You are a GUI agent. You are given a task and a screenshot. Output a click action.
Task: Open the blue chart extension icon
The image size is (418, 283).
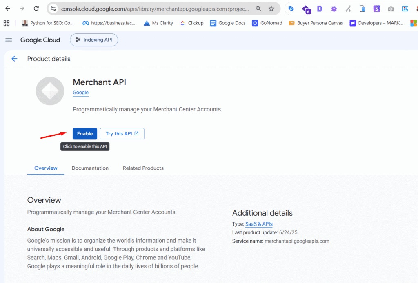coord(405,9)
